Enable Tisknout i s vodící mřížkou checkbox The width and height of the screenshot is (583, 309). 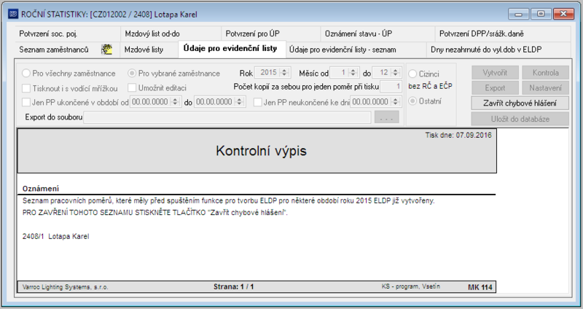pyautogui.click(x=26, y=88)
